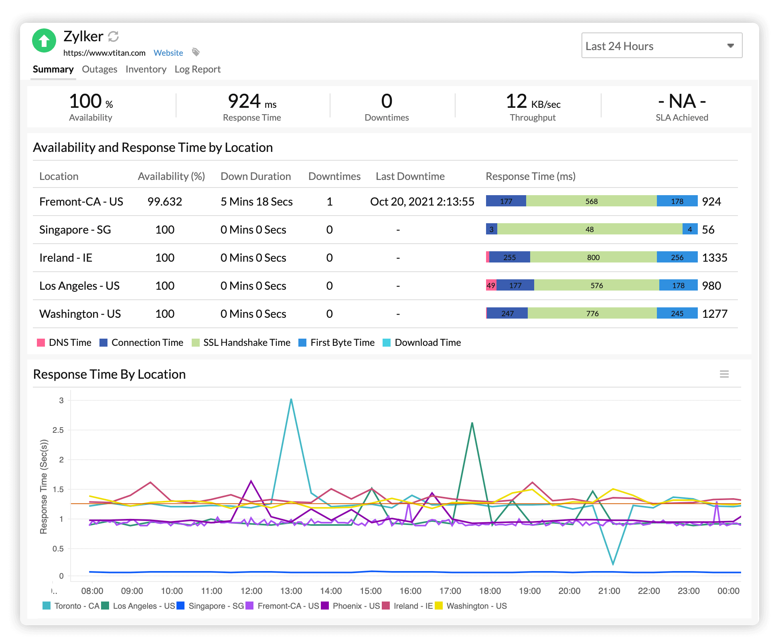Click the refresh icon next to Zylker

pyautogui.click(x=115, y=37)
